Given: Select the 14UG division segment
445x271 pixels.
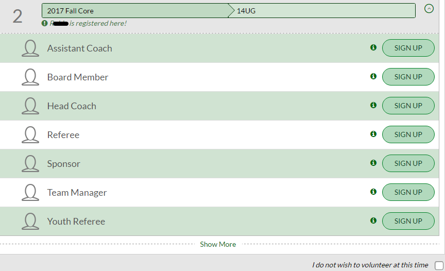Looking at the screenshot, I should 322,11.
